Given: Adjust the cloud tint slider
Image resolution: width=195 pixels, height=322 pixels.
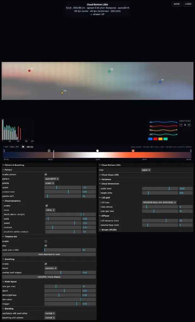Looking at the screenshot, I should click(63, 232).
